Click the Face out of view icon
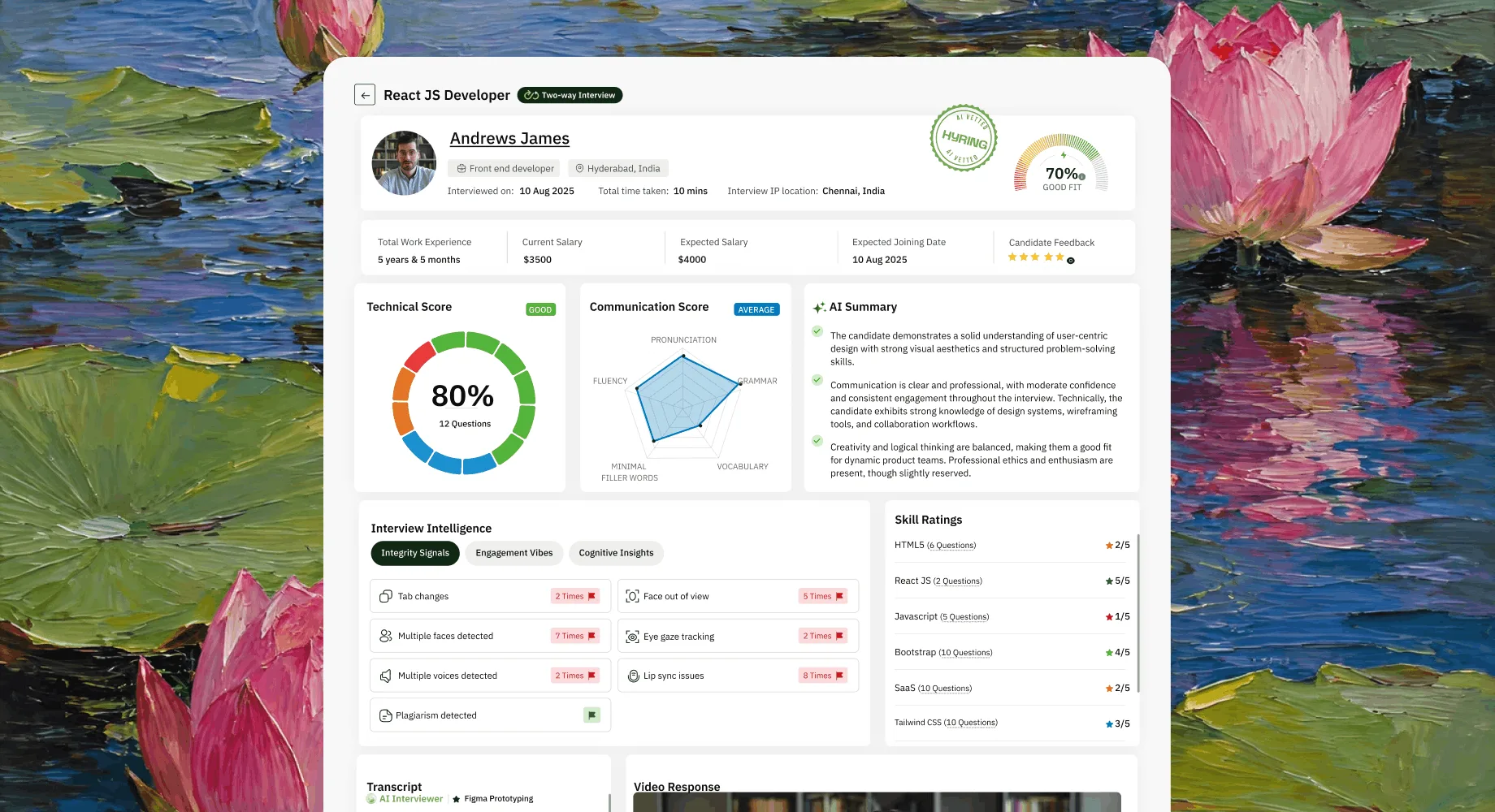The width and height of the screenshot is (1495, 812). [x=632, y=596]
